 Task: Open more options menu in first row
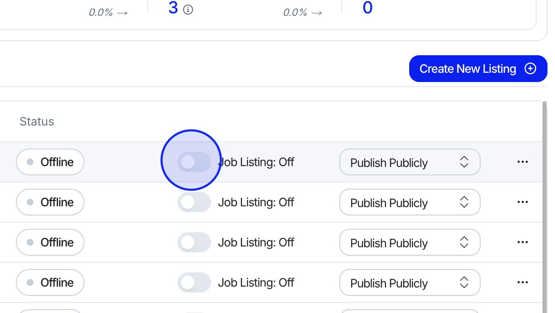pos(522,162)
